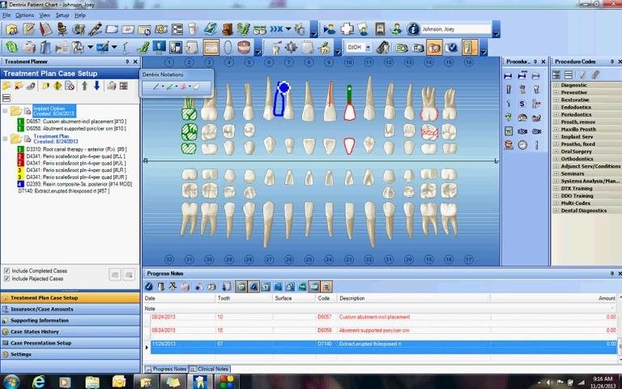Collapse the Implant Option case tree
The image size is (622, 389).
tap(5, 111)
